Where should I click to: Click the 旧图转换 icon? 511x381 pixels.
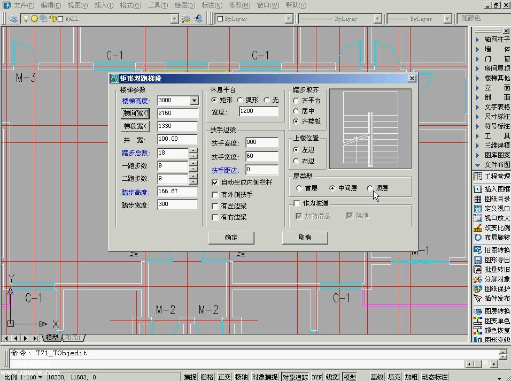pyautogui.click(x=478, y=250)
